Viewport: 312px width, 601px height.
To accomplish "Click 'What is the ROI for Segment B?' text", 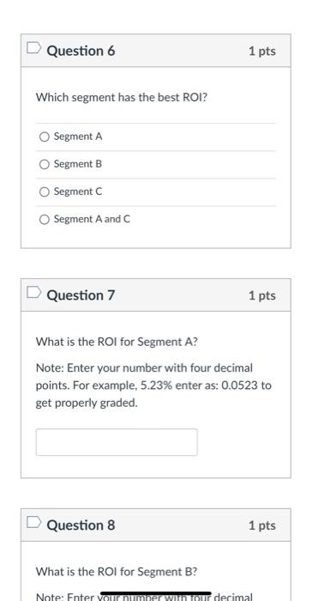I will (x=117, y=572).
